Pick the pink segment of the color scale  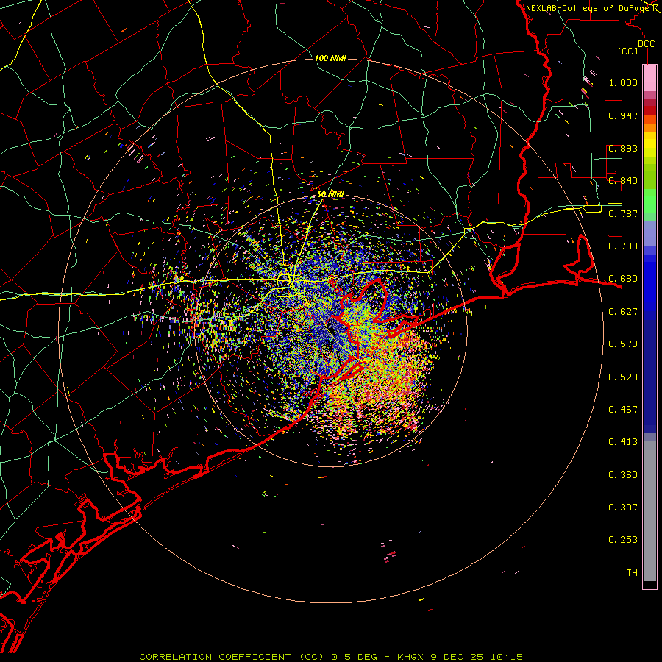(x=649, y=78)
